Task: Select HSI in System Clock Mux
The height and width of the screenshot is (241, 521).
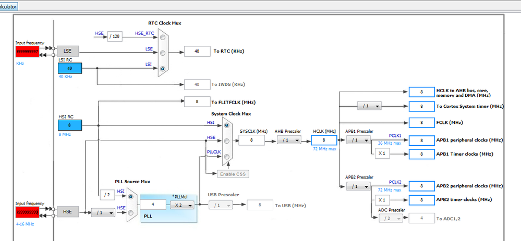Action: (x=227, y=125)
